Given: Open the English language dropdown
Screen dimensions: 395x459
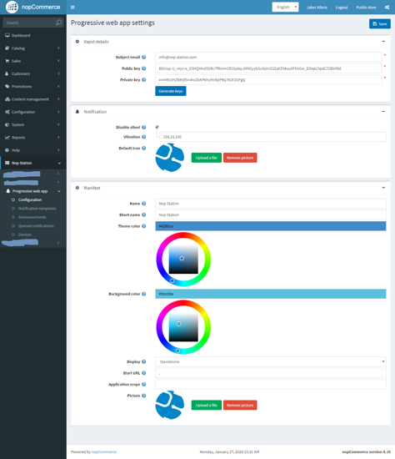Looking at the screenshot, I should point(285,7).
